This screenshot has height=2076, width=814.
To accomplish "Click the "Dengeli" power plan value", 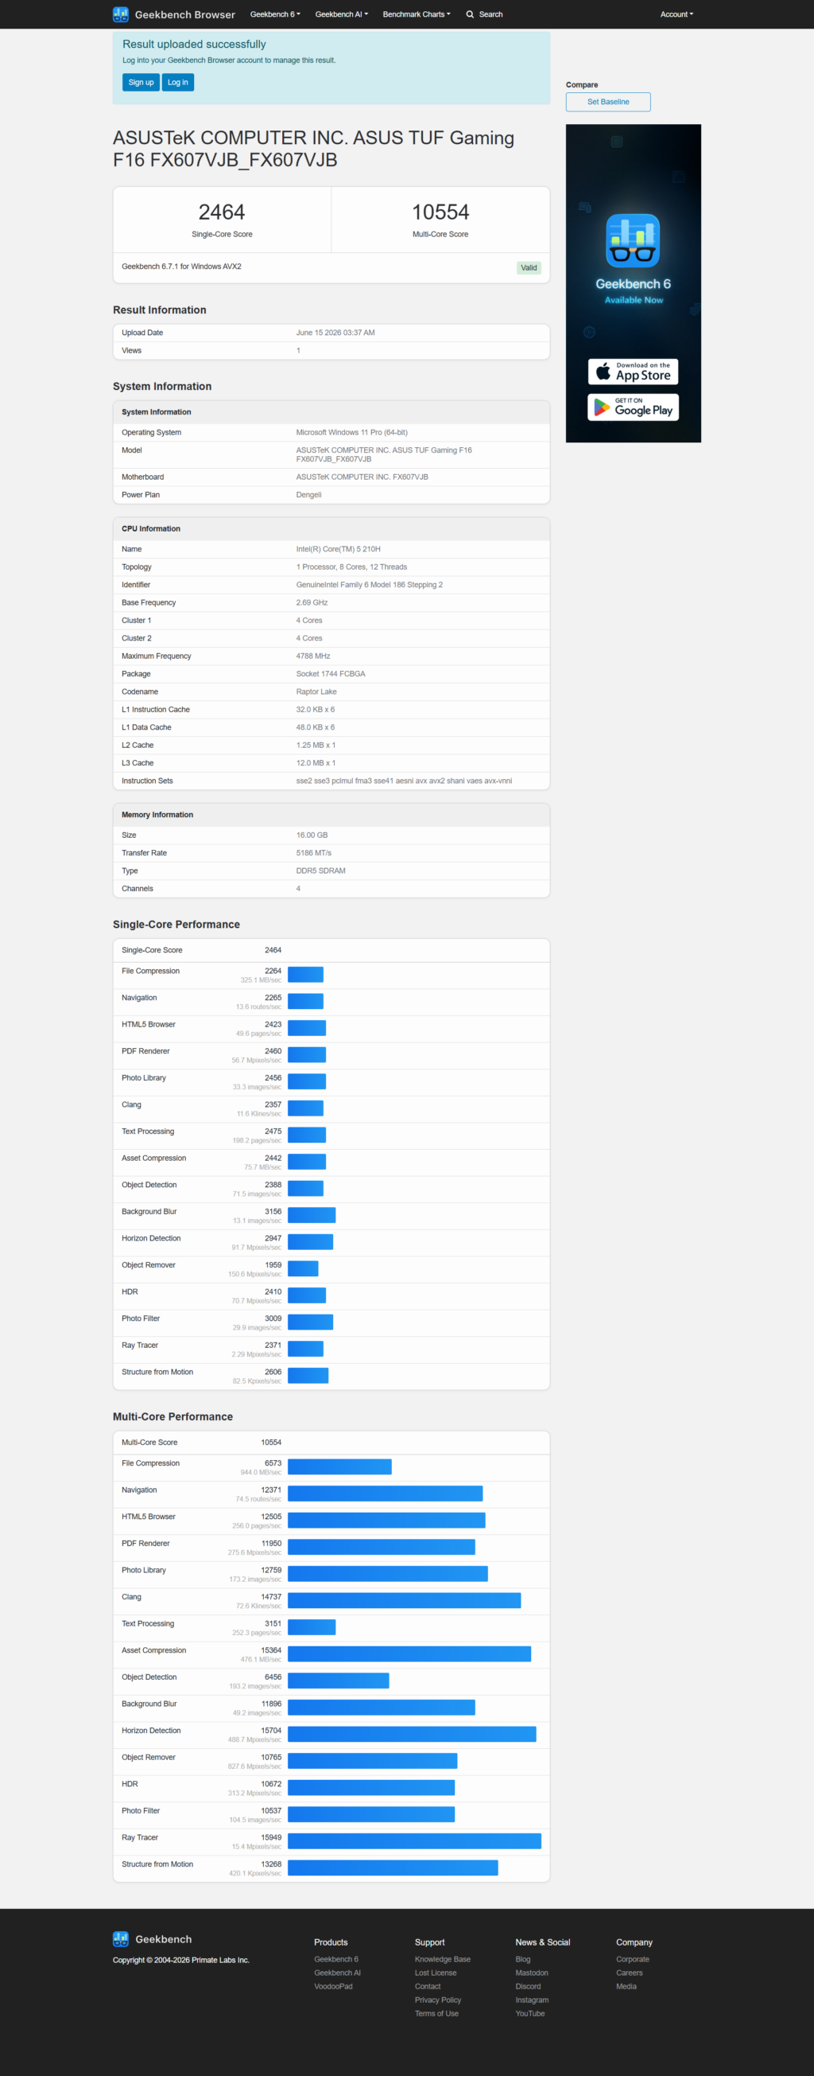I will [x=308, y=495].
